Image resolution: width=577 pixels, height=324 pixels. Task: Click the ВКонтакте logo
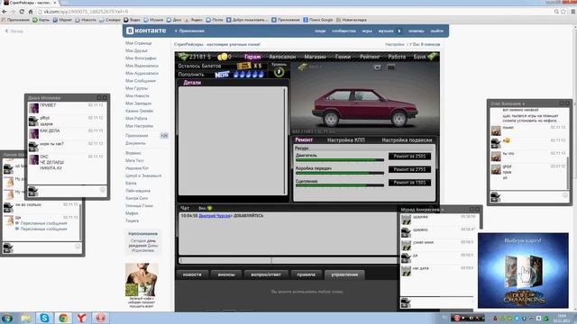click(146, 31)
